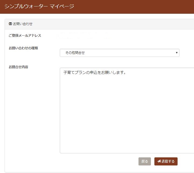
Task: Open the お問い合わせの種類 dropdown
Action: click(x=119, y=53)
